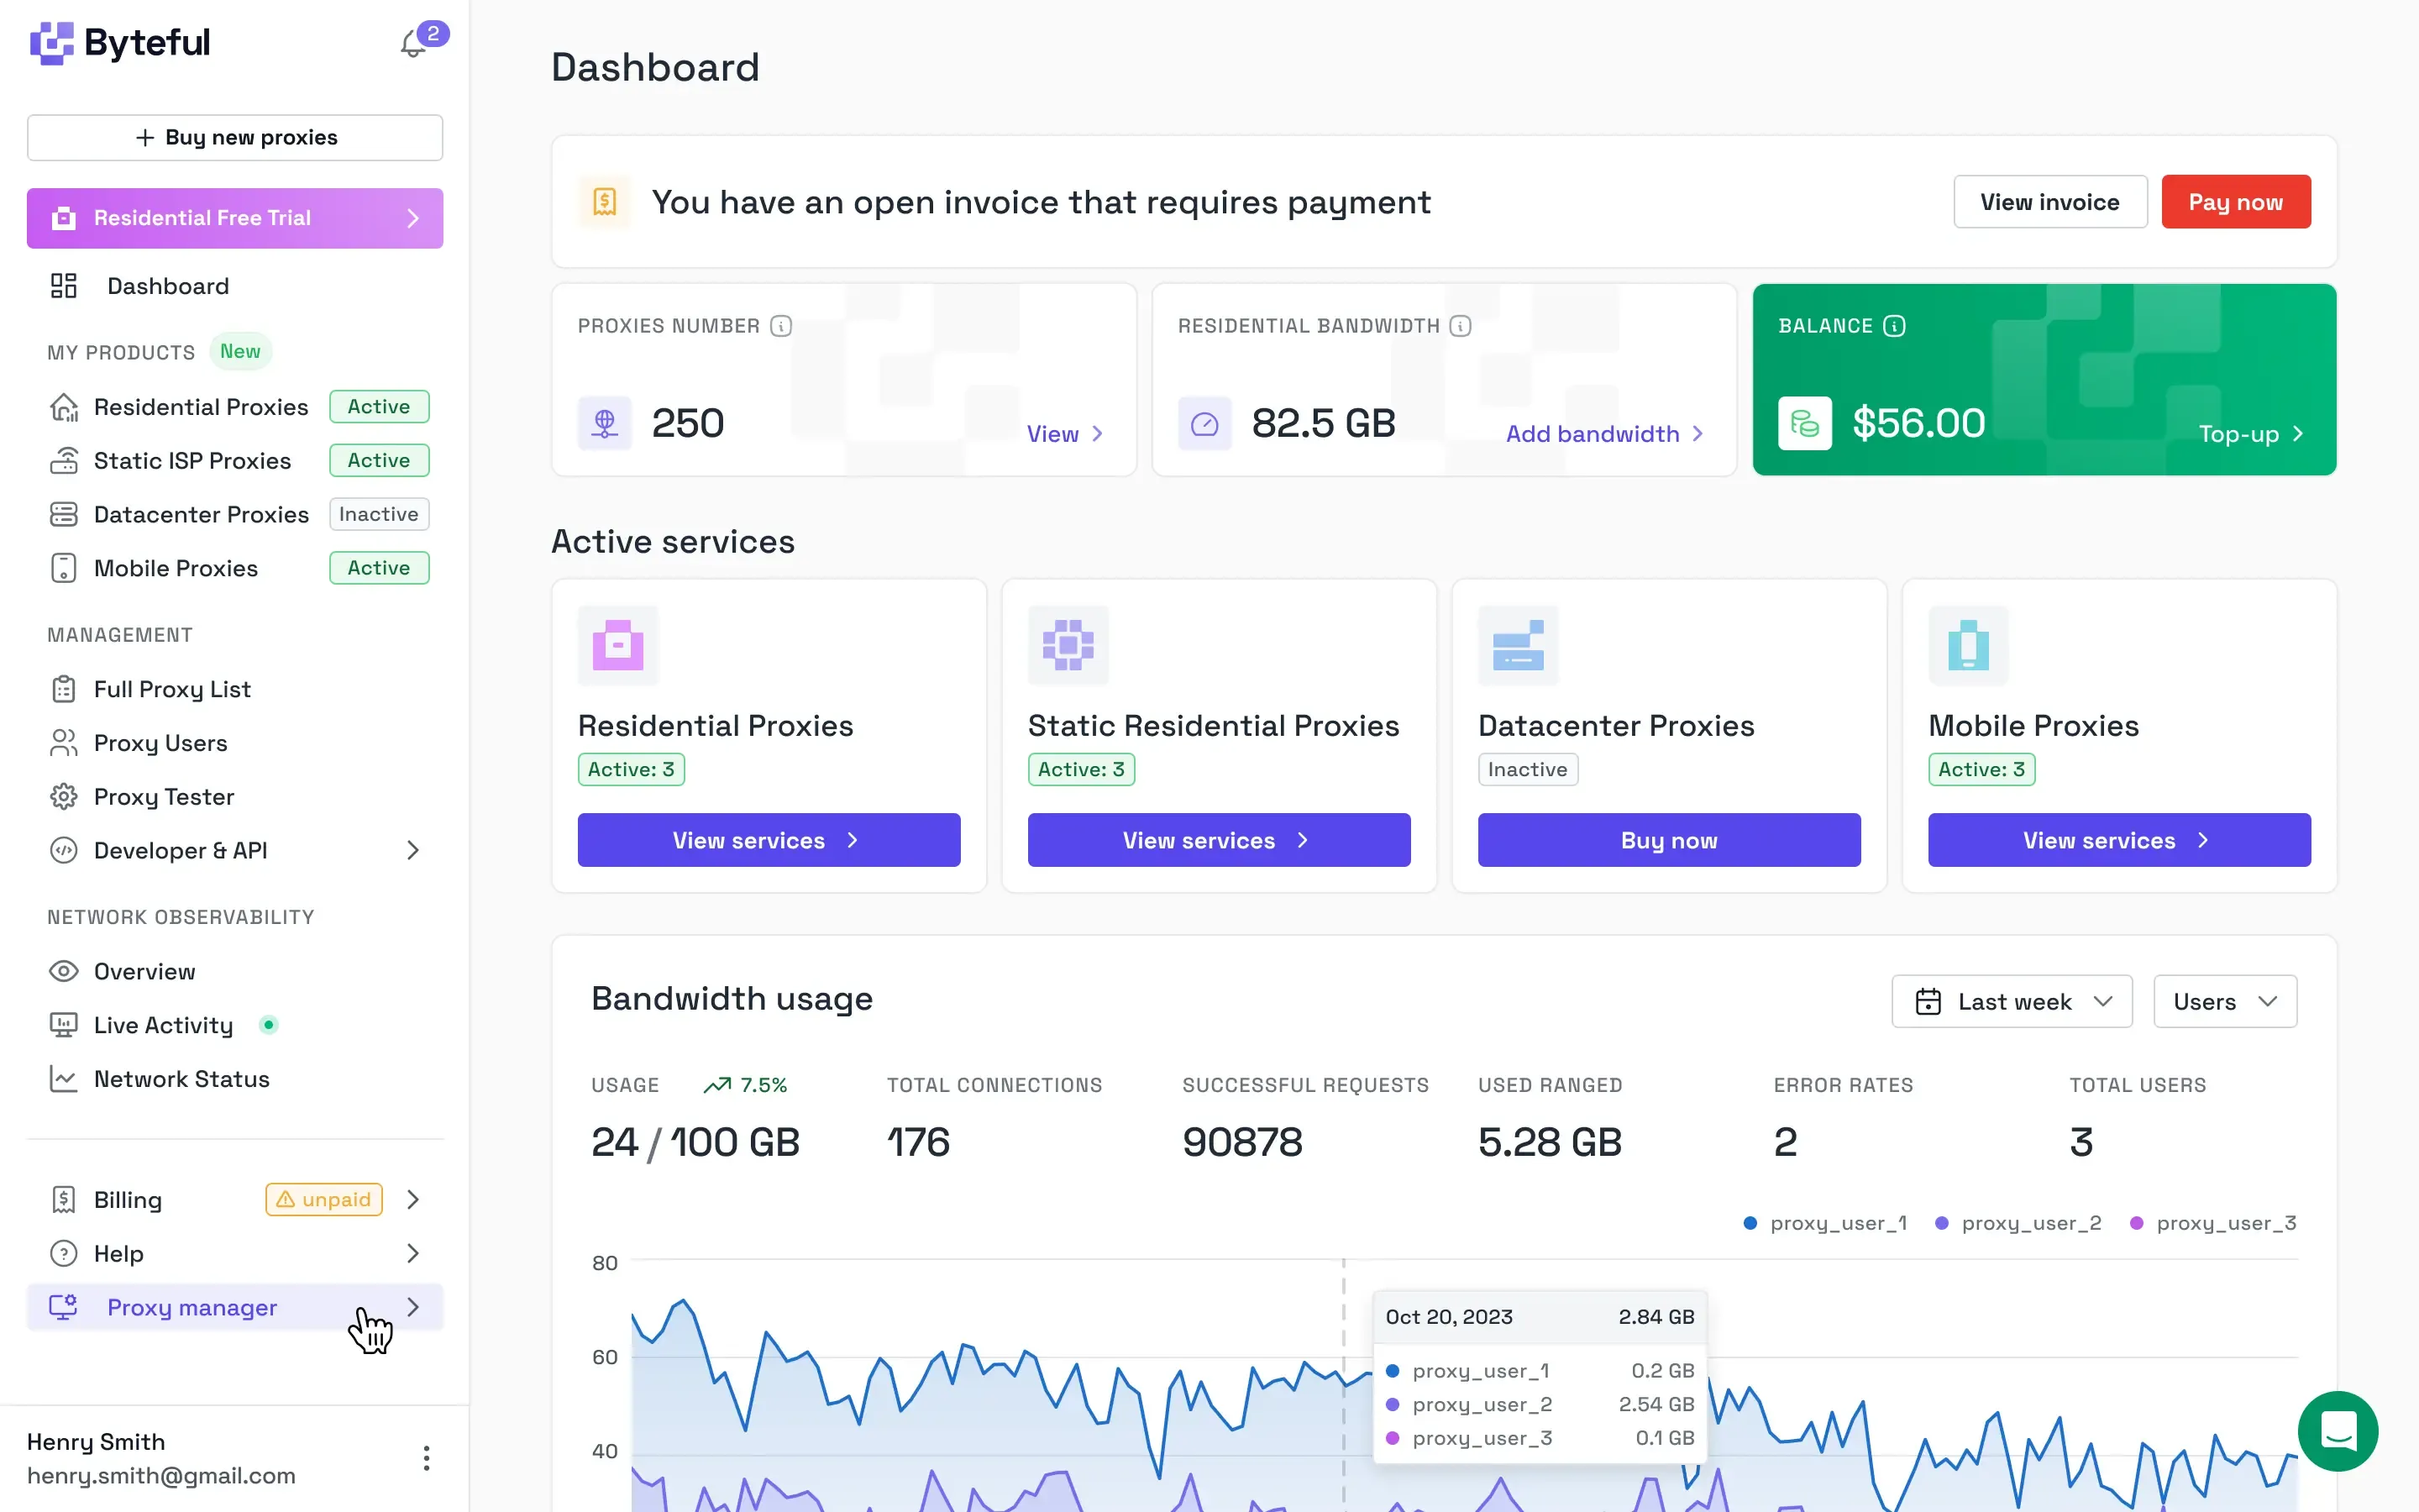2419x1512 pixels.
Task: Open the live chat support bubble
Action: click(2338, 1430)
